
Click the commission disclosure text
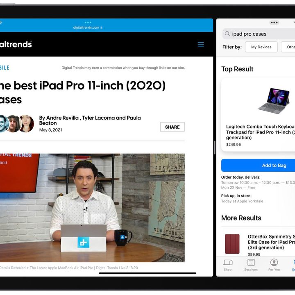(x=123, y=68)
